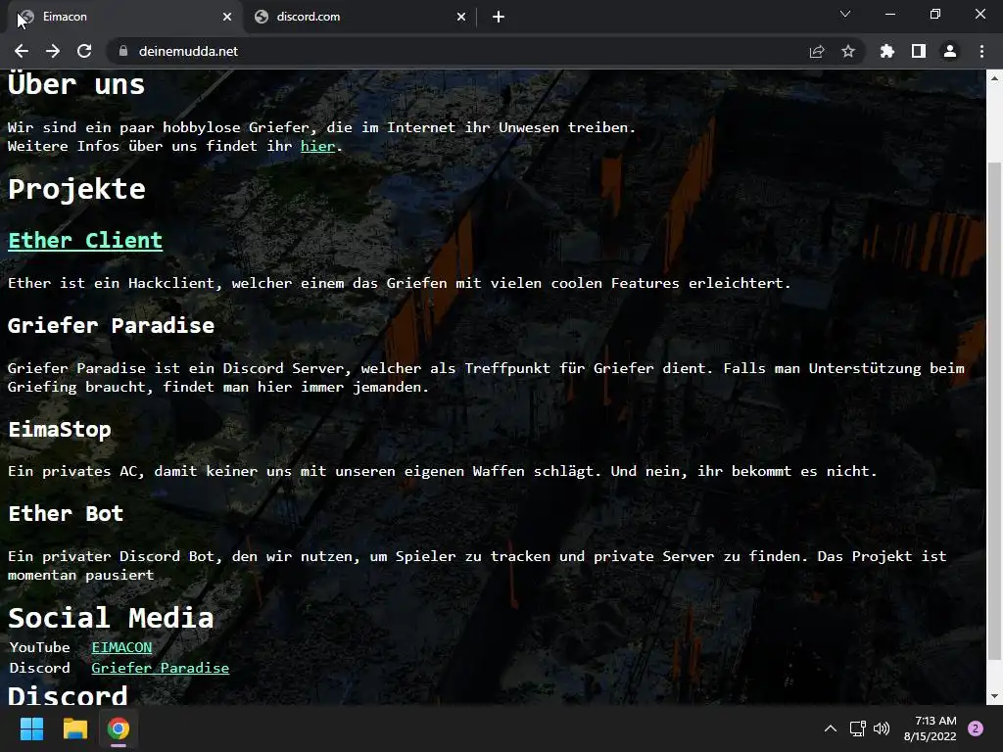
Task: Minimize the Chrome window
Action: point(889,14)
